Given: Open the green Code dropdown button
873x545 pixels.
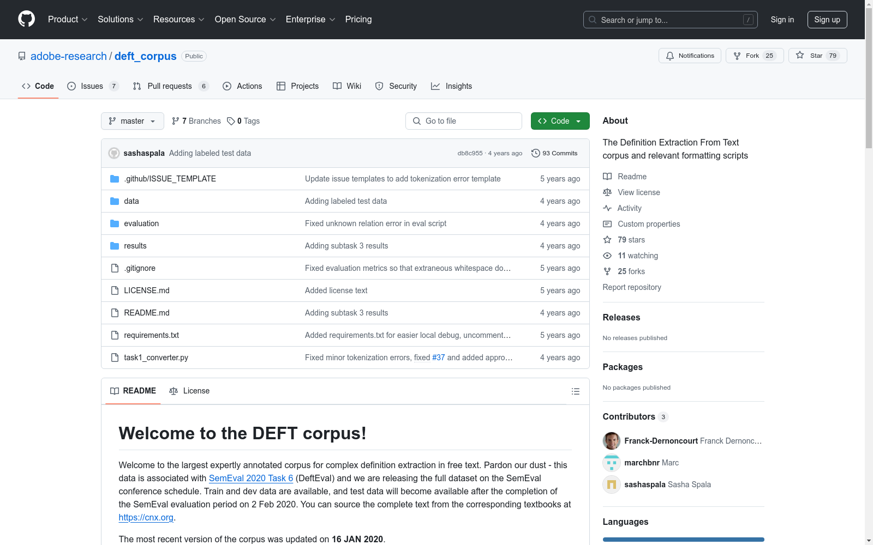Looking at the screenshot, I should tap(560, 121).
